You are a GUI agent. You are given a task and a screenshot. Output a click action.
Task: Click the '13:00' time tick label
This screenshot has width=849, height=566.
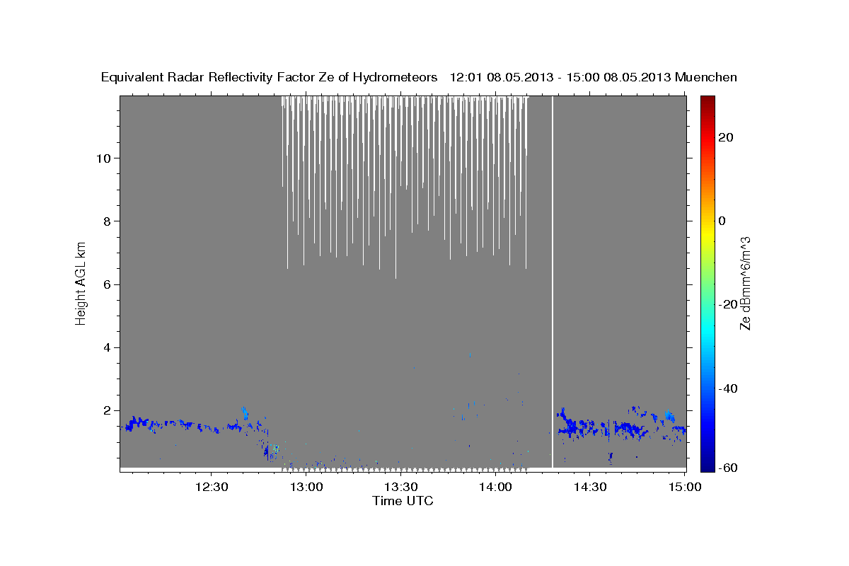point(306,487)
